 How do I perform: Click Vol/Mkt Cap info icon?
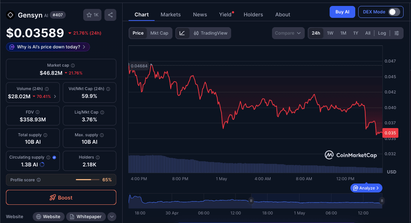tap(108, 89)
